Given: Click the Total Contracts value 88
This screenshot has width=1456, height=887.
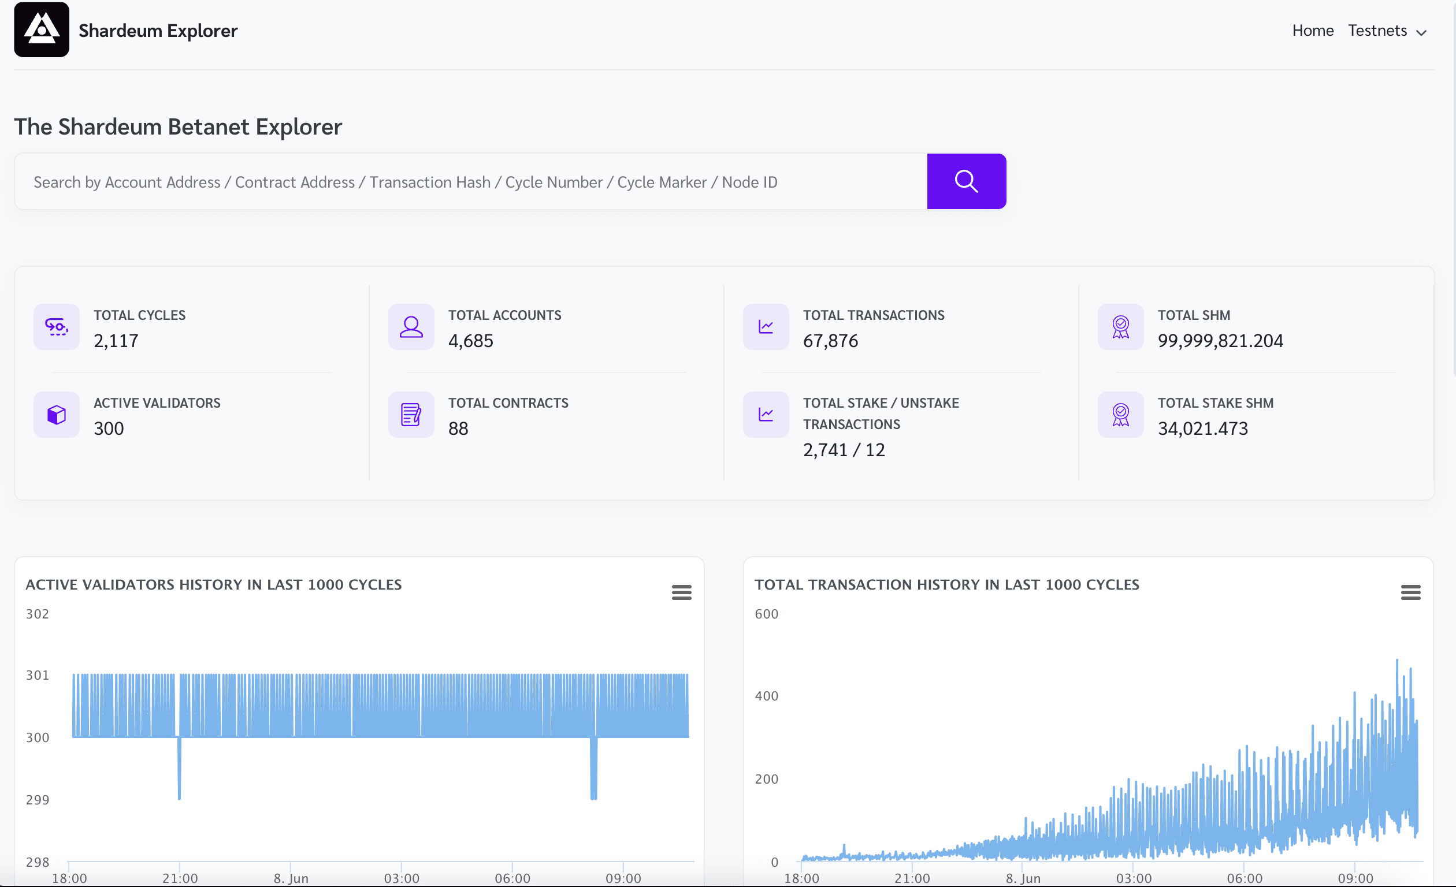Looking at the screenshot, I should pos(458,428).
